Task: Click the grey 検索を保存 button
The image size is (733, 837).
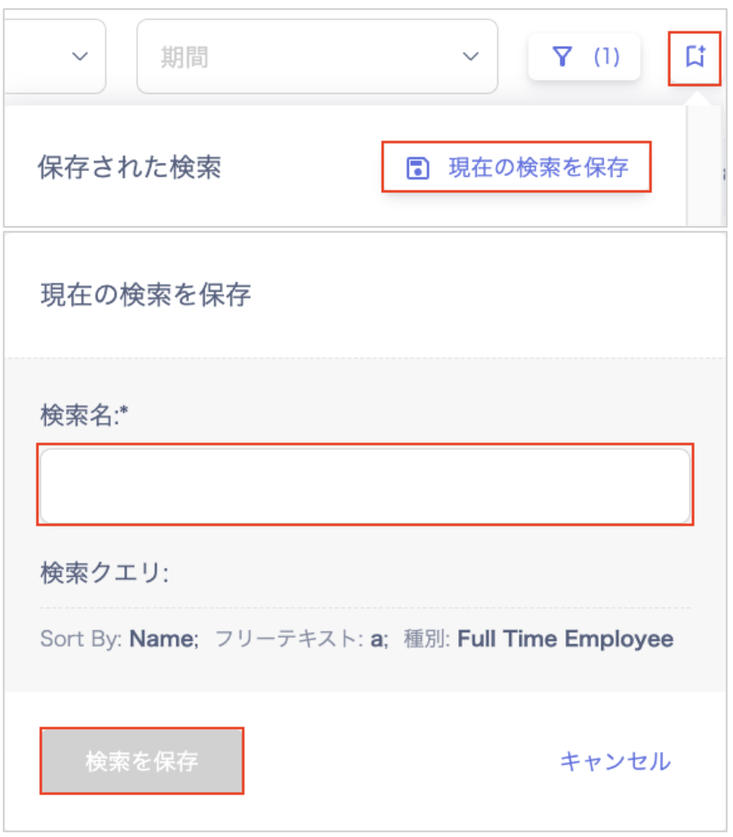Action: click(142, 760)
